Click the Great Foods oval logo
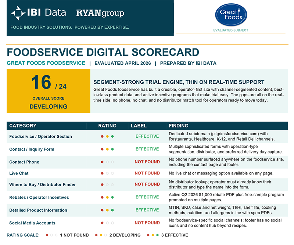Screen dimensions: 294x245 (231, 15)
